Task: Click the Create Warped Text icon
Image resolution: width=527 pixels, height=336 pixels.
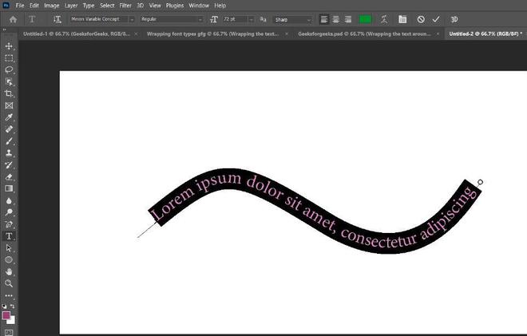Action: 385,18
